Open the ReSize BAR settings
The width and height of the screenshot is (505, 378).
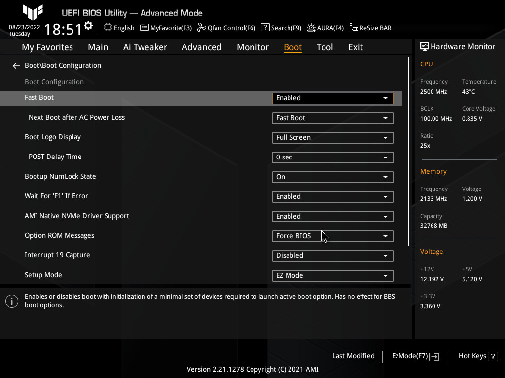click(x=370, y=28)
